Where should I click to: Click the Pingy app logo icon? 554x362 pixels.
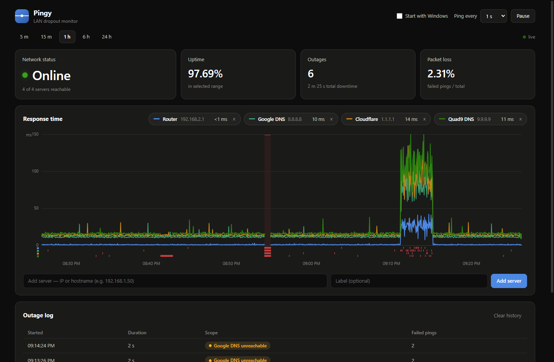[x=22, y=16]
